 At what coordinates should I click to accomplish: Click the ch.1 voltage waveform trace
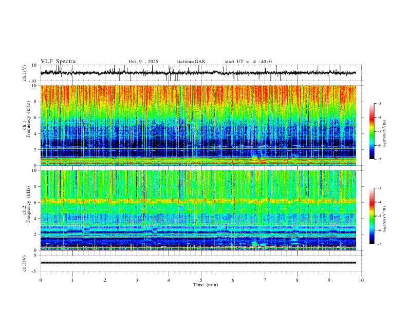click(198, 73)
